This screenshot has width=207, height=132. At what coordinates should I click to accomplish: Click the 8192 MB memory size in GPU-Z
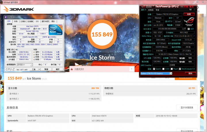pos(159,51)
